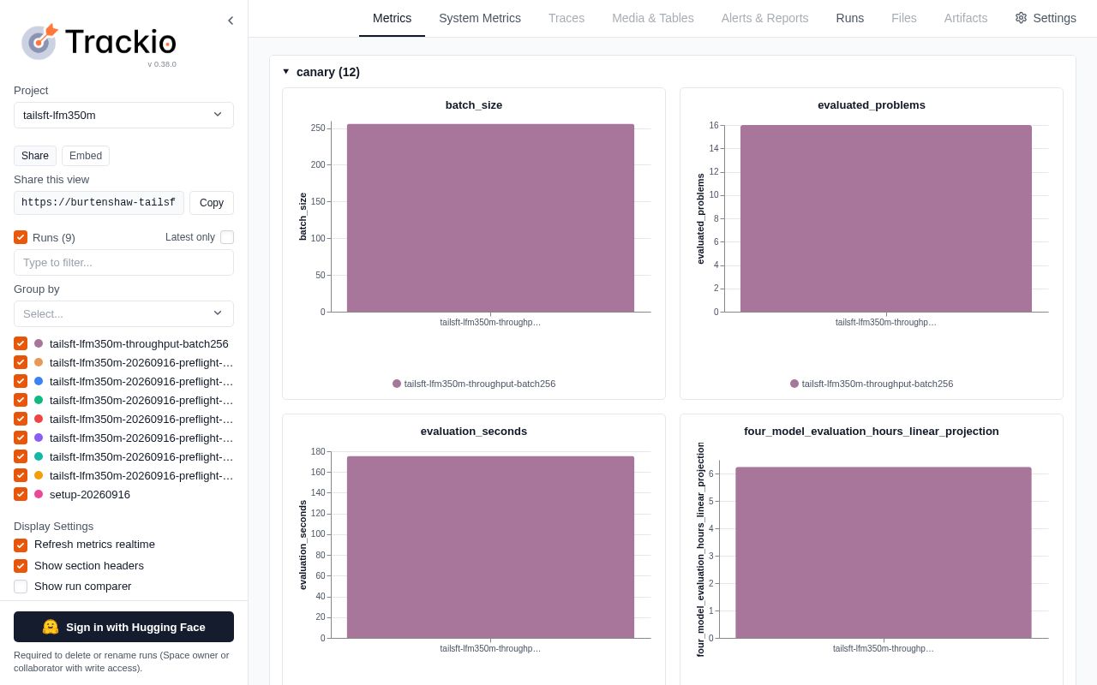
Task: Open the Alerts & Reports tab
Action: pyautogui.click(x=765, y=18)
